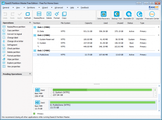Click the Format partition sidebar icon

point(4,56)
